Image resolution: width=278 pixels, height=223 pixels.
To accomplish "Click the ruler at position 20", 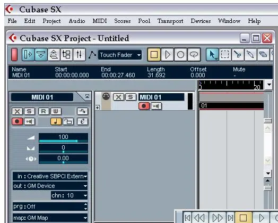I will (257, 87).
